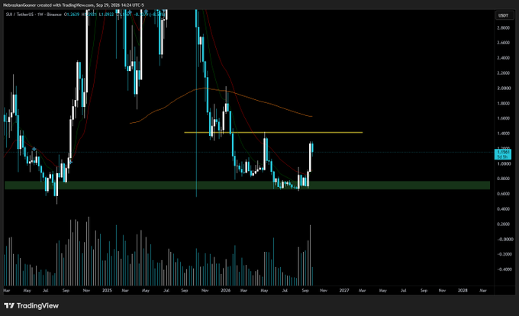Select the yellow horizontal resistance line
Viewport: 519px width, 316px height.
point(273,133)
